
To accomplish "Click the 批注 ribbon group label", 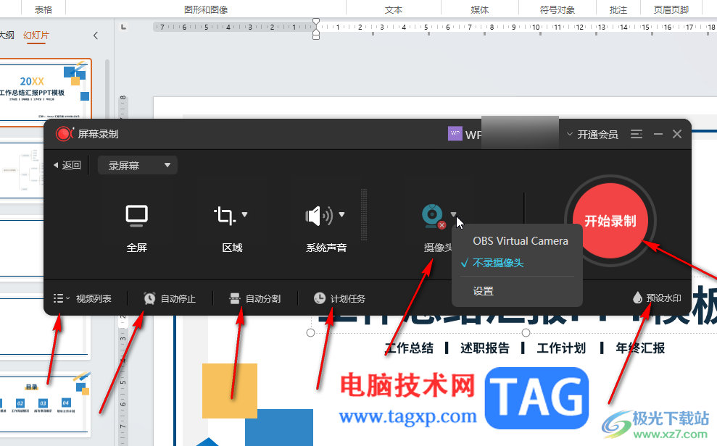I will pyautogui.click(x=618, y=9).
